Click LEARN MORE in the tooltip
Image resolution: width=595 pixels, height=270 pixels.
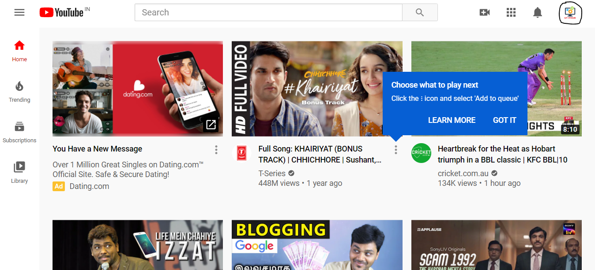pos(452,120)
